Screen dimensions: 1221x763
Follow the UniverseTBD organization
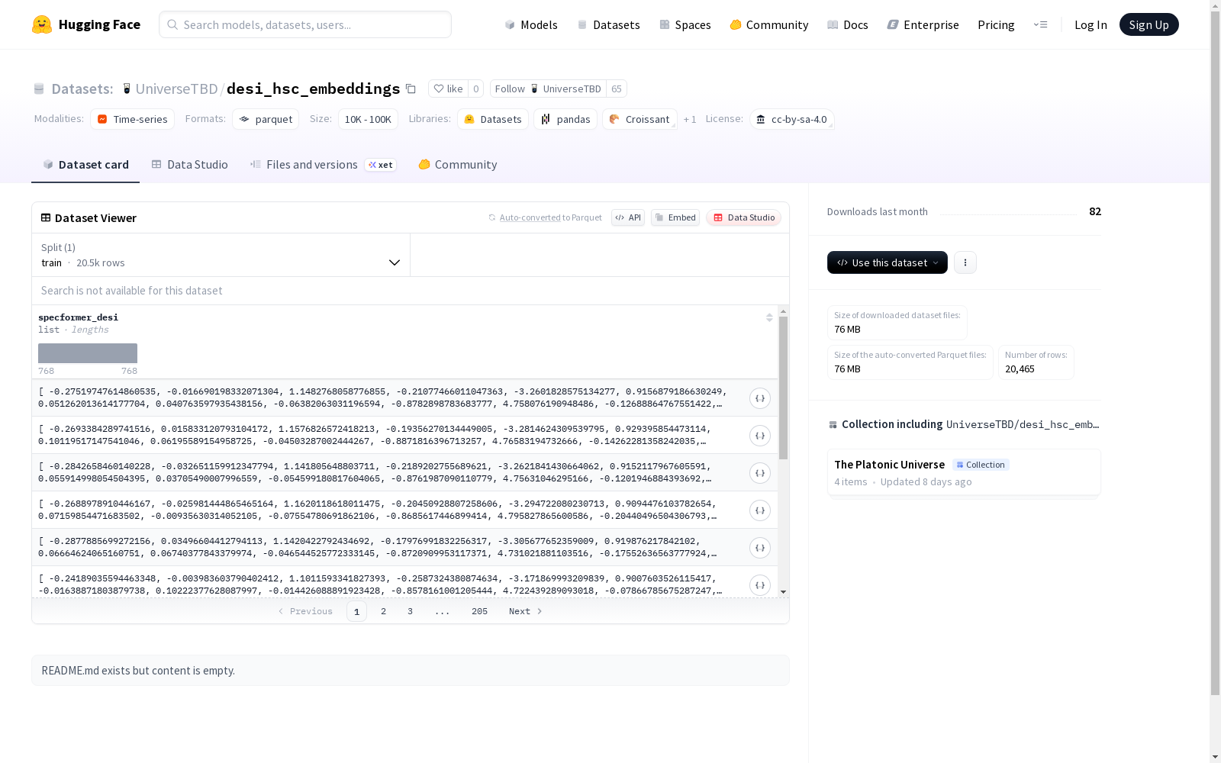548,89
